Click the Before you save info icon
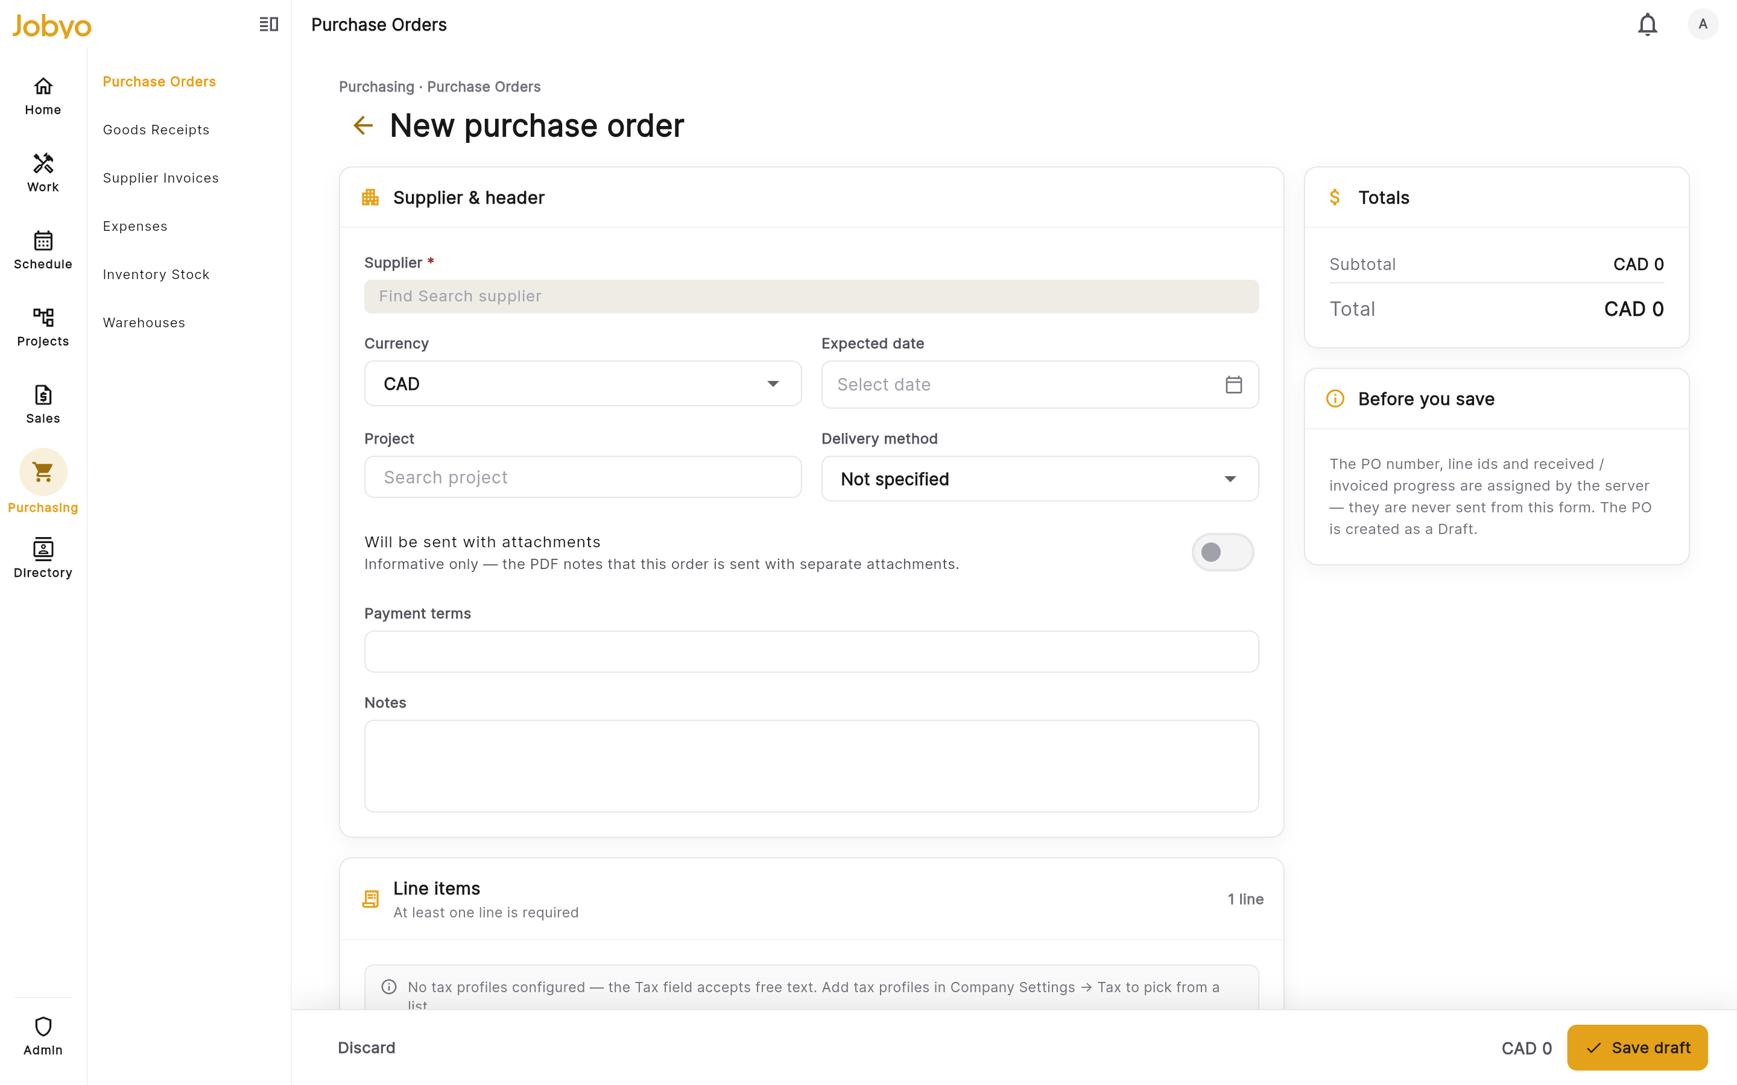 pos(1335,398)
